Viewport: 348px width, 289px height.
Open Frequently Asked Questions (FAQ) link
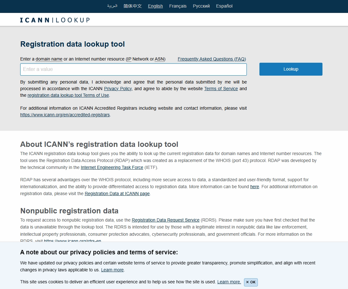coord(212,59)
